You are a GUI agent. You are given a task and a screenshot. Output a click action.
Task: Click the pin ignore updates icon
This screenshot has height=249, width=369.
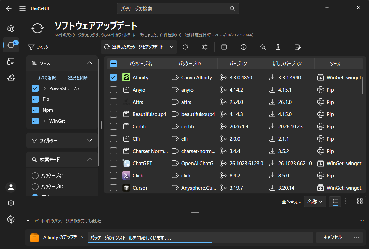[x=263, y=47]
